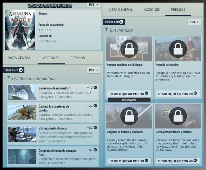The image size is (206, 170).
Task: Click the flag icon beside 0/4 Acción completada
Action: pos(9,78)
